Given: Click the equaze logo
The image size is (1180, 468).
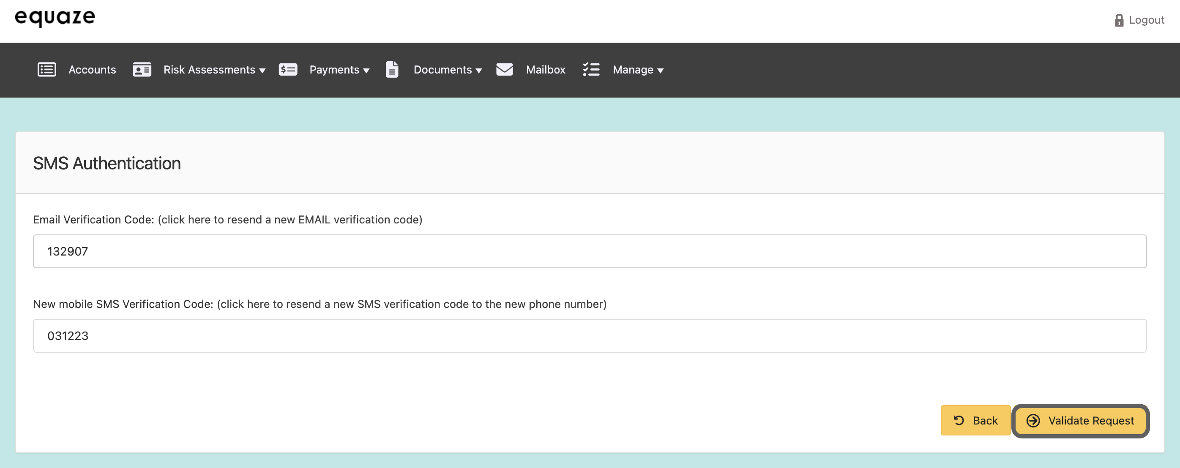Looking at the screenshot, I should [x=55, y=18].
